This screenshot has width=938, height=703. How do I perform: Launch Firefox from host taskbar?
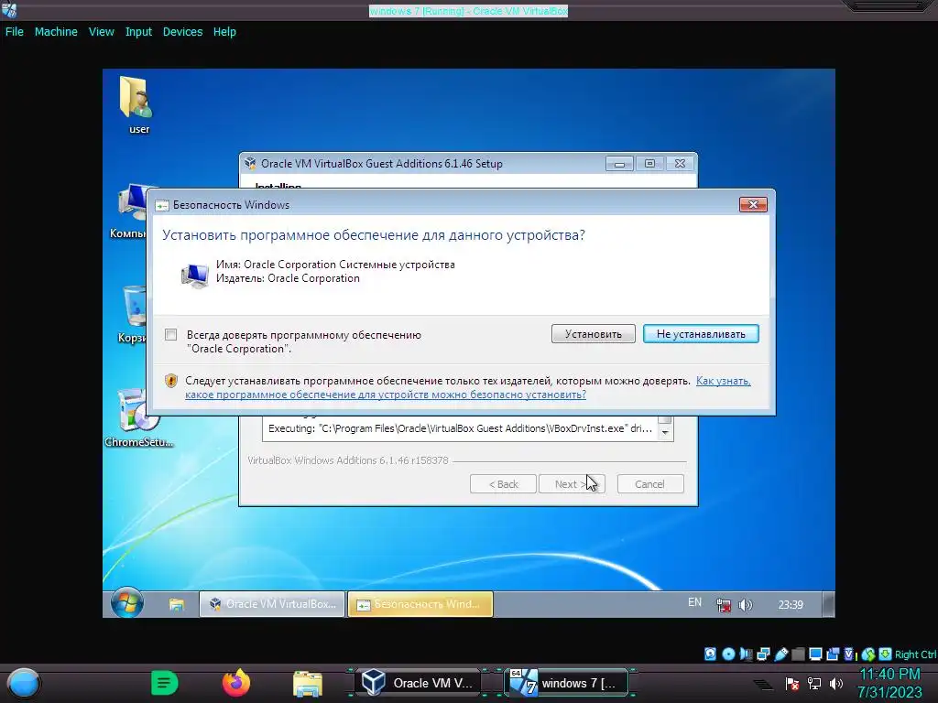tap(236, 683)
